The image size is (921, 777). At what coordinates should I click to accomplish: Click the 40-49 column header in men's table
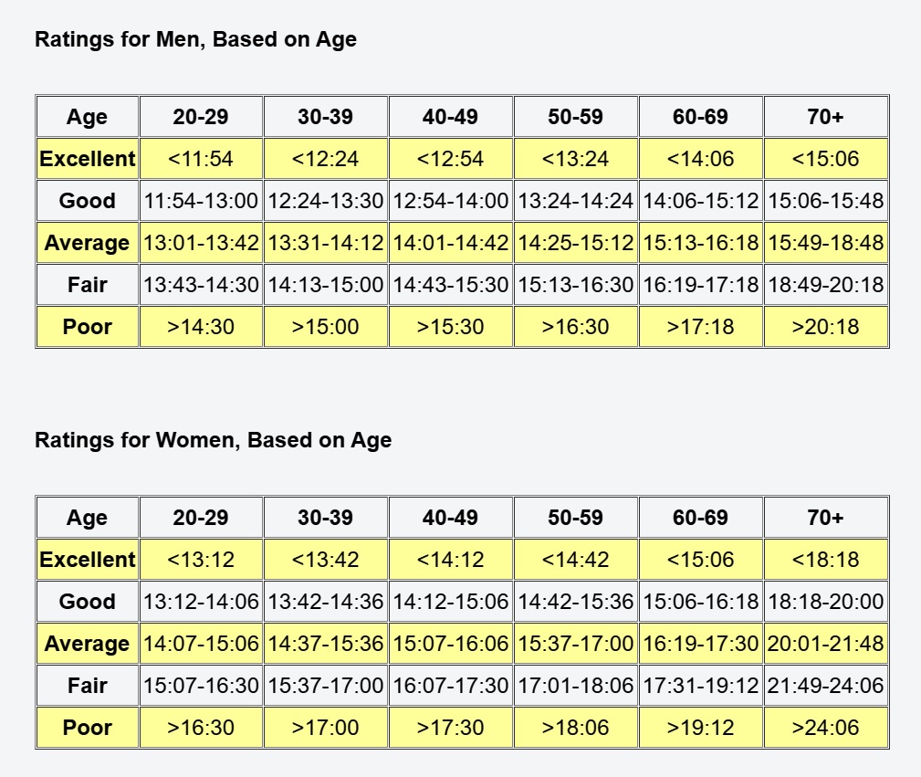tap(451, 117)
